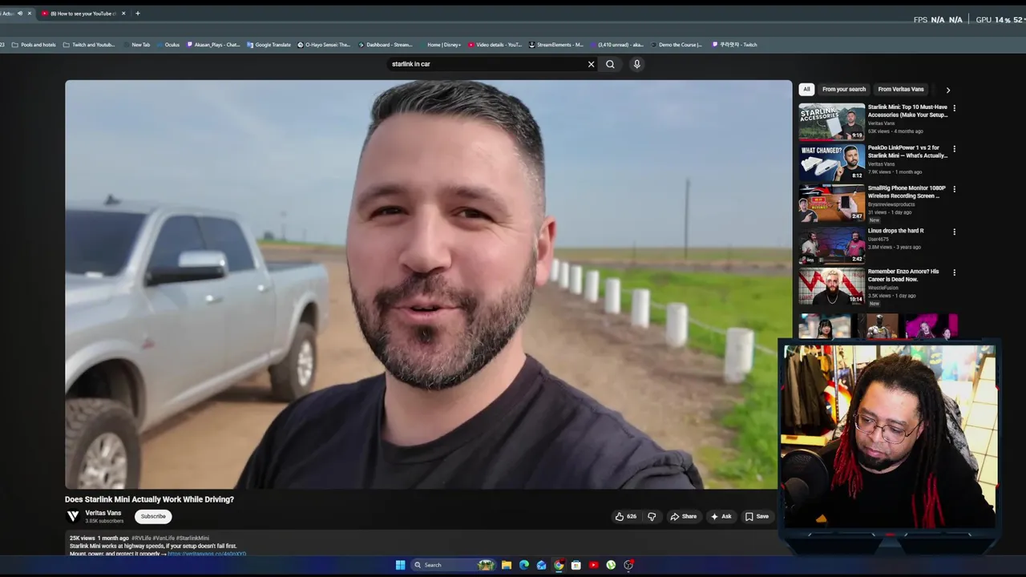
Task: Open Veritas Vans channel name link
Action: [x=103, y=513]
